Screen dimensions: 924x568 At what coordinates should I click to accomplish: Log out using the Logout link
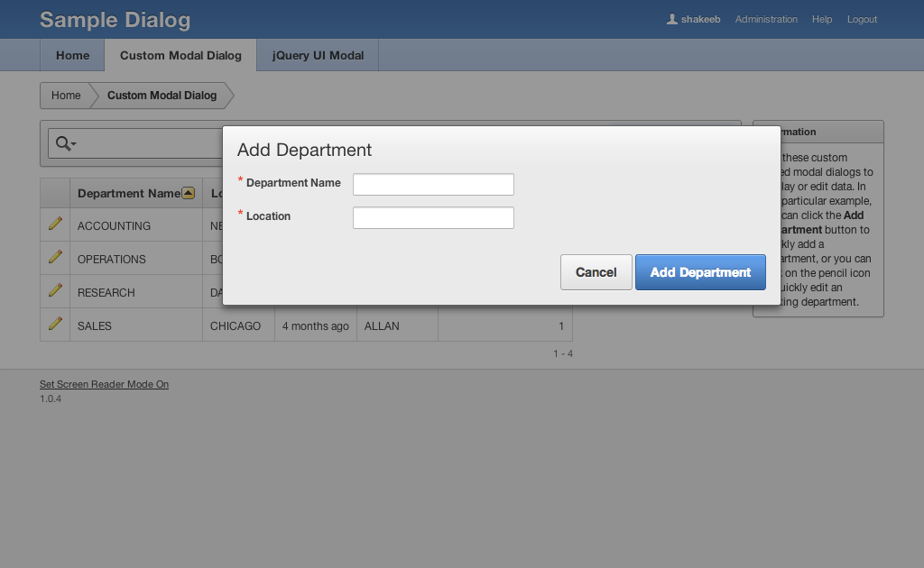coord(862,19)
